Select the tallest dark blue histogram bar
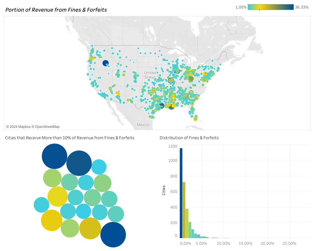Viewport: 314px width, 251px height. point(181,193)
